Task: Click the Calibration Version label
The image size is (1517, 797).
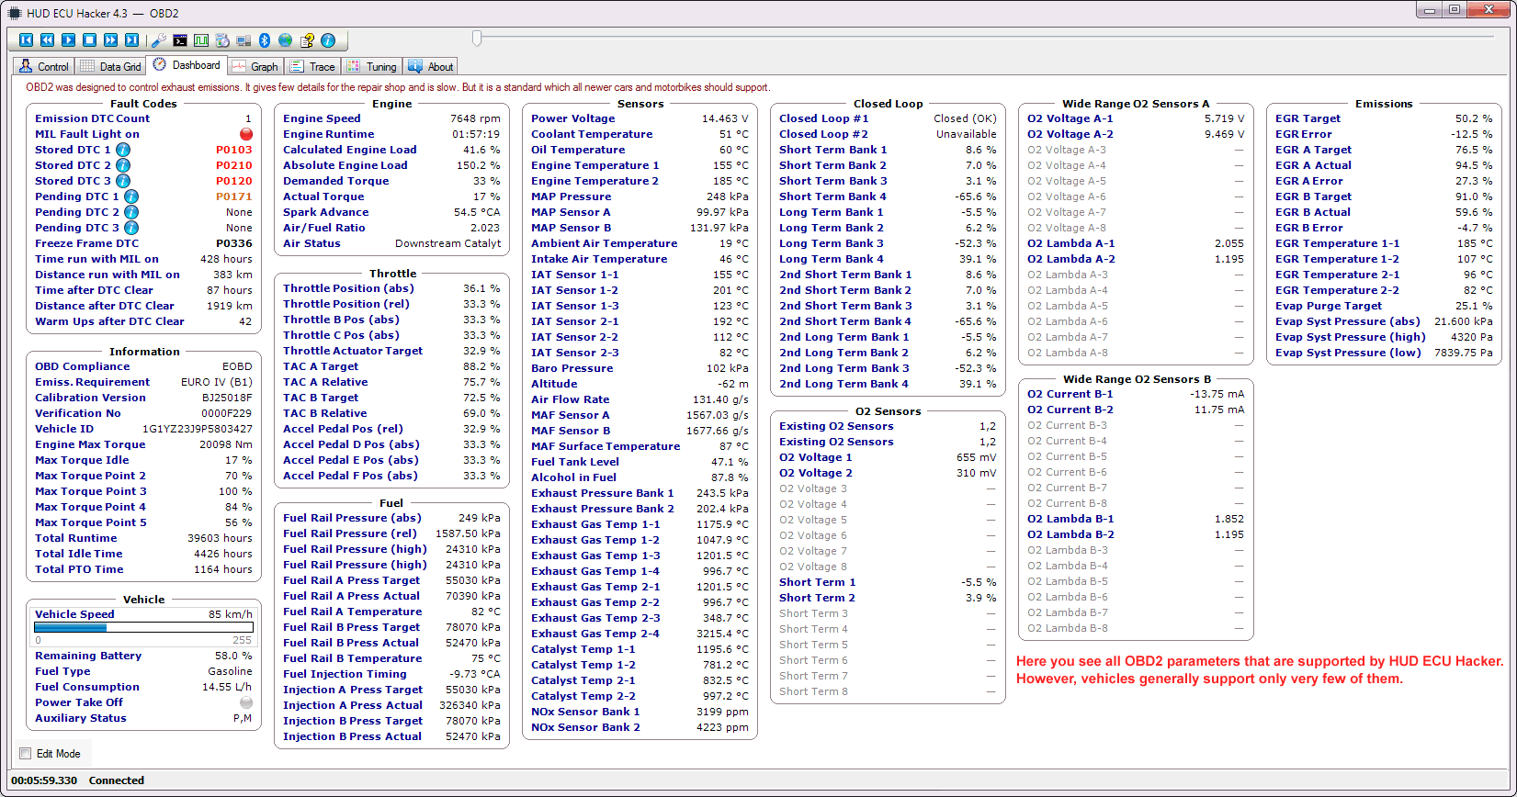Action: coord(90,398)
